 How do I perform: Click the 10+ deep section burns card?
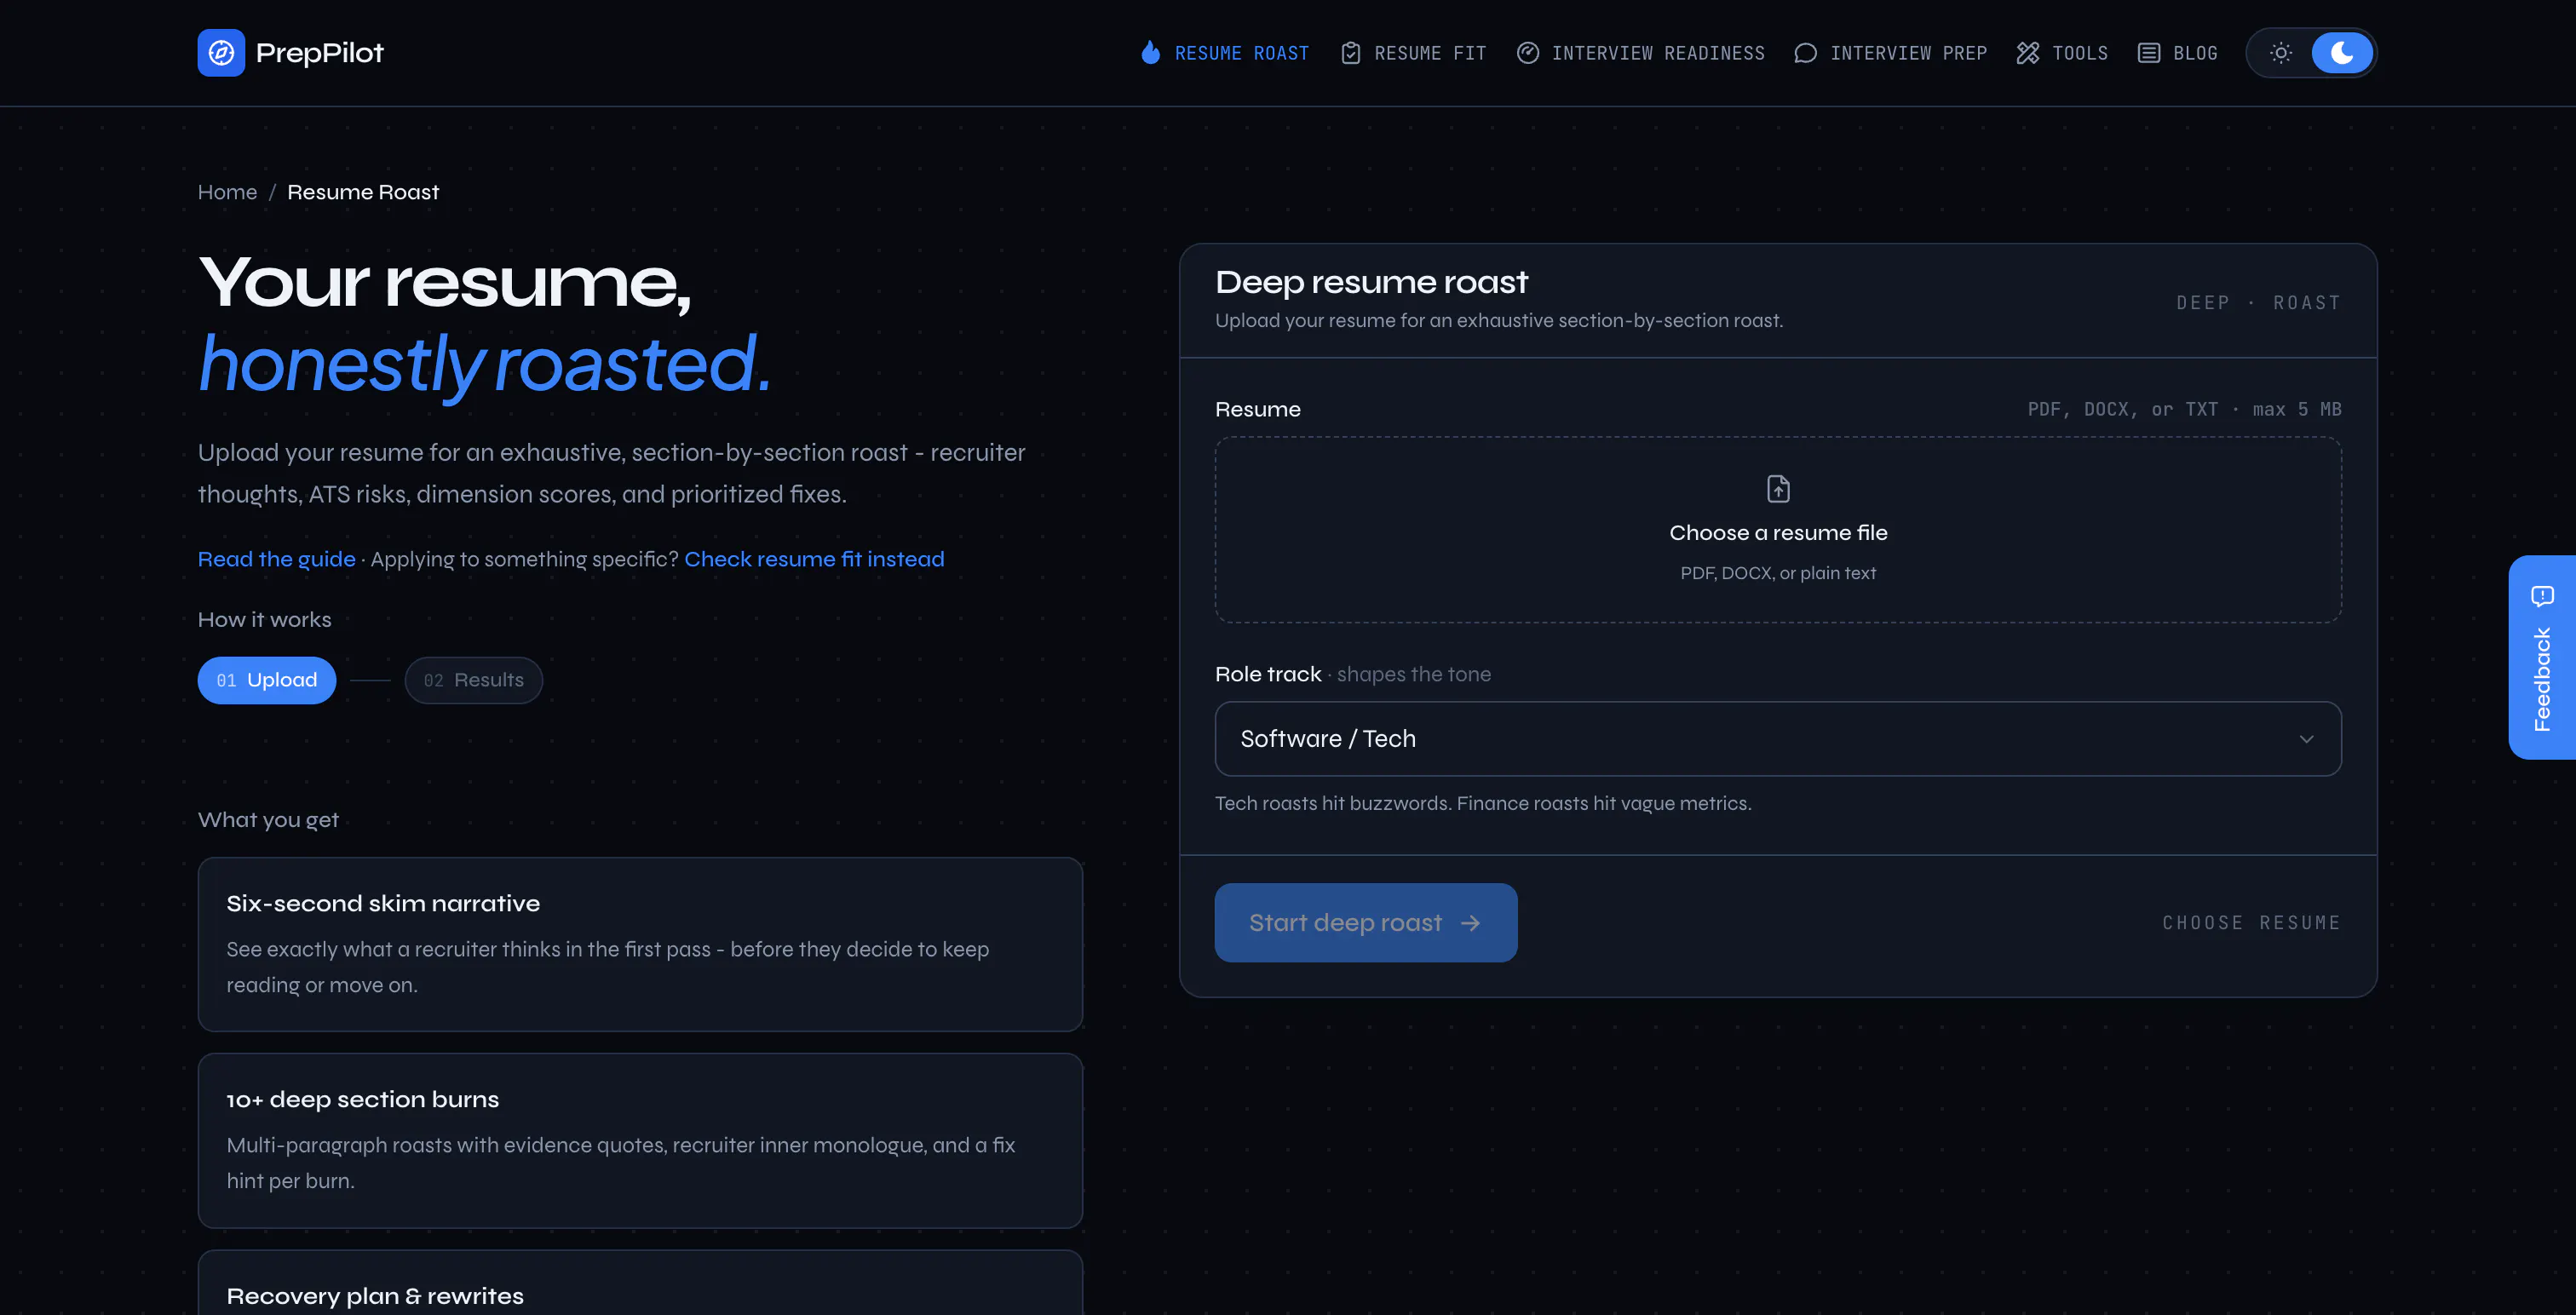(640, 1141)
